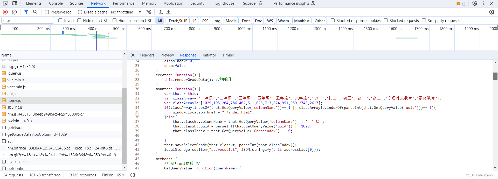The width and height of the screenshot is (498, 179).
Task: Open DevTools settings gear
Action: pyautogui.click(x=475, y=3)
